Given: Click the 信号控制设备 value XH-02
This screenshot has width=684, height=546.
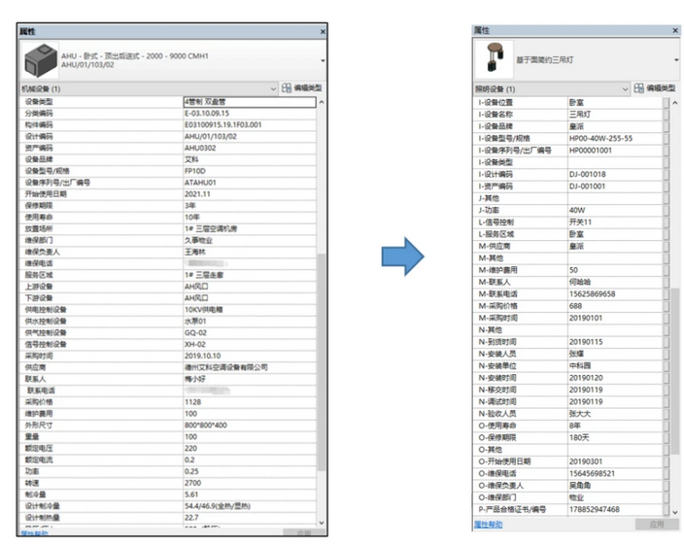Looking at the screenshot, I should coord(195,345).
